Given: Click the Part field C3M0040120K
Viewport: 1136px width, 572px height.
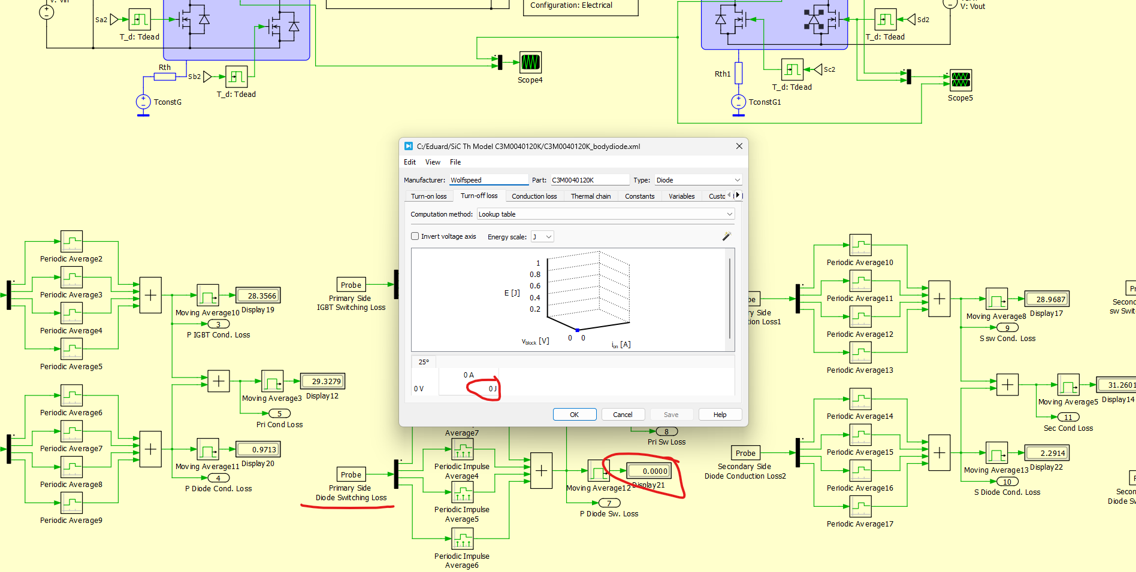Looking at the screenshot, I should click(590, 180).
